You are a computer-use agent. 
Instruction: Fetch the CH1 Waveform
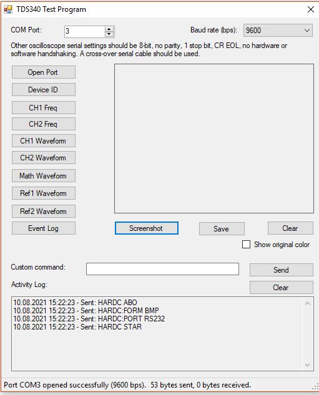pos(43,141)
